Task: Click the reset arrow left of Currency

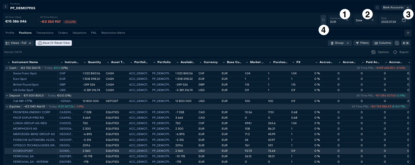Action: coord(323,20)
